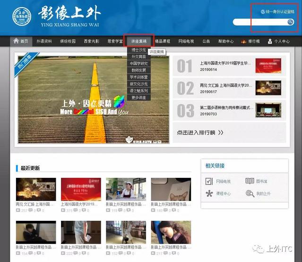Open the 西索光影 menu
The width and height of the screenshot is (302, 262).
92,41
